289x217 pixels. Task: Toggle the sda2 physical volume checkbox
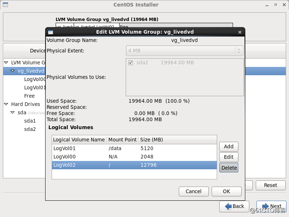pyautogui.click(x=130, y=63)
